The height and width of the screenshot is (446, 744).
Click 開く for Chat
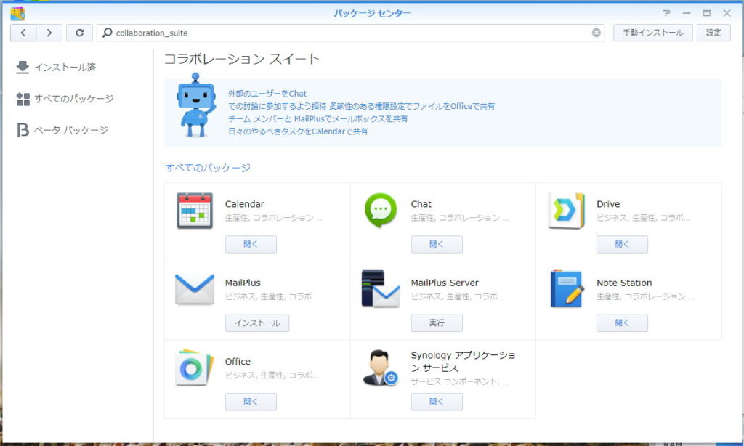pyautogui.click(x=437, y=244)
